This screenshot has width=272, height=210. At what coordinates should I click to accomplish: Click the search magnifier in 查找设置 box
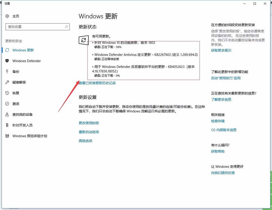pos(66,27)
